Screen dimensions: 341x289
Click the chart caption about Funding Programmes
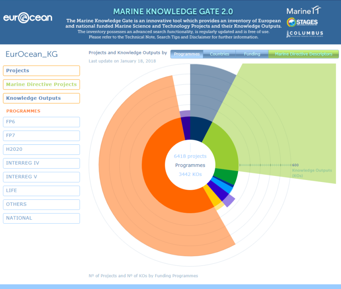[x=143, y=276]
